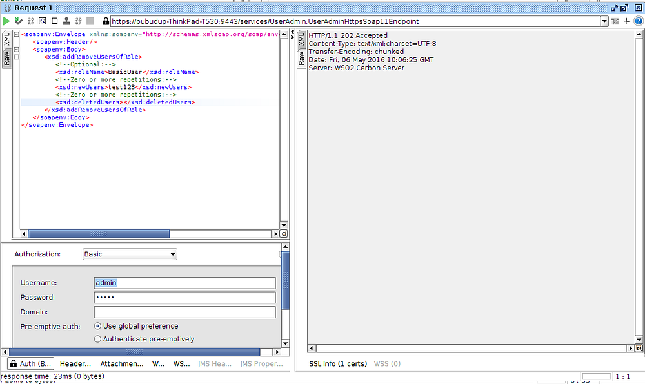Click the auth panel horizontal scrollbar thumb
Viewport: 645px width, 384px height.
click(x=135, y=352)
